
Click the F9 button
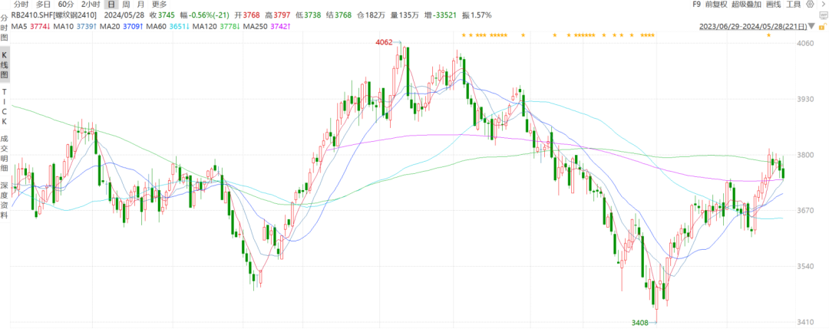(x=696, y=5)
